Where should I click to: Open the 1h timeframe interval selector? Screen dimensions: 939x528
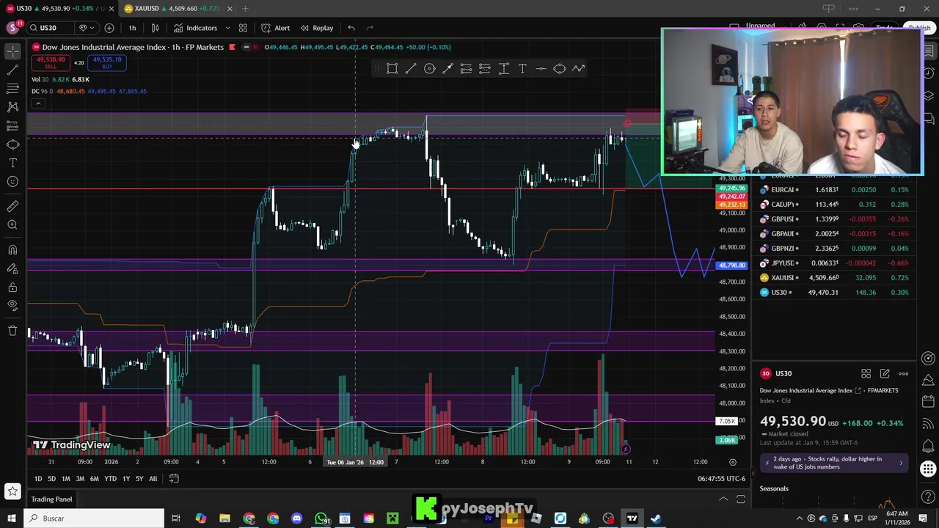(132, 28)
